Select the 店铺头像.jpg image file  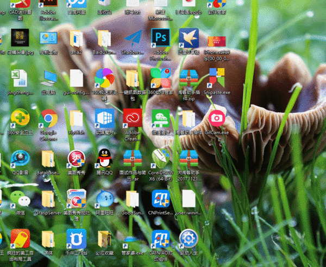pyautogui.click(x=20, y=37)
